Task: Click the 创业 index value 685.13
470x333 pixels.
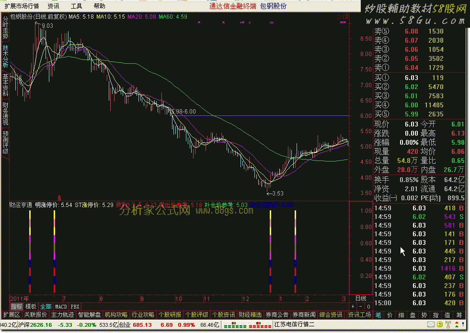Action: (142, 325)
